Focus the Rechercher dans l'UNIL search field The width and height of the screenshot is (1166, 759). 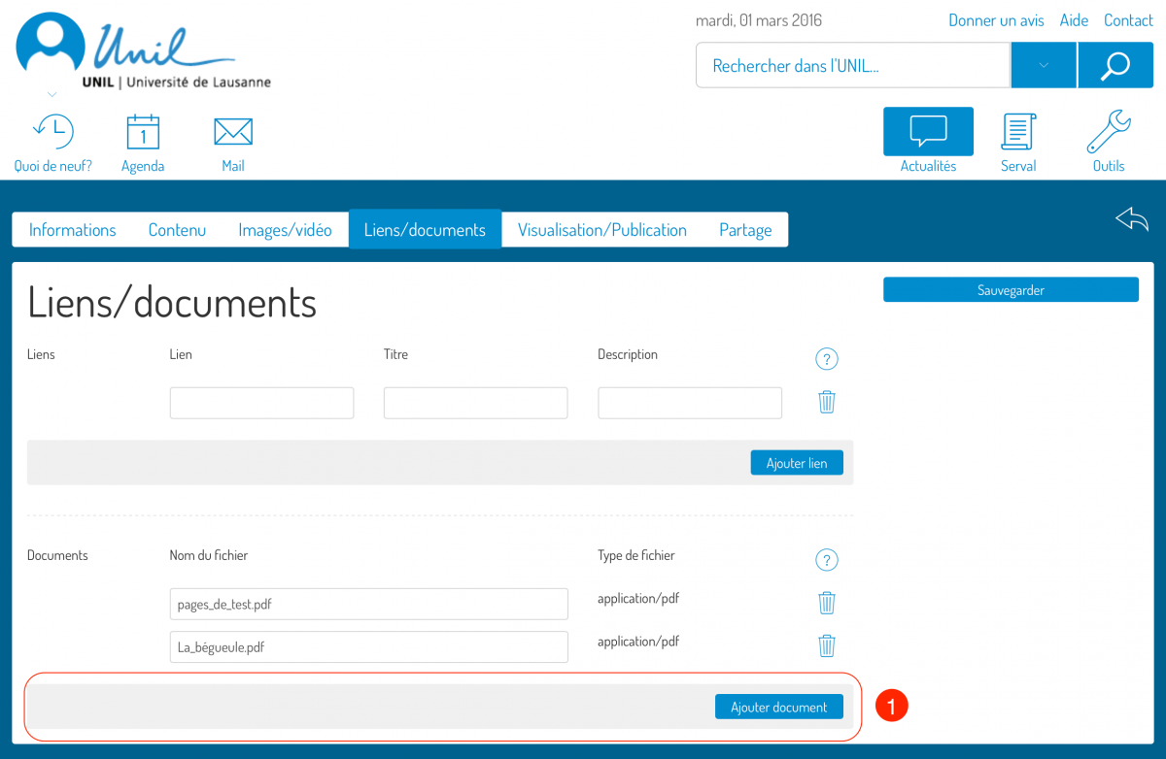click(853, 66)
